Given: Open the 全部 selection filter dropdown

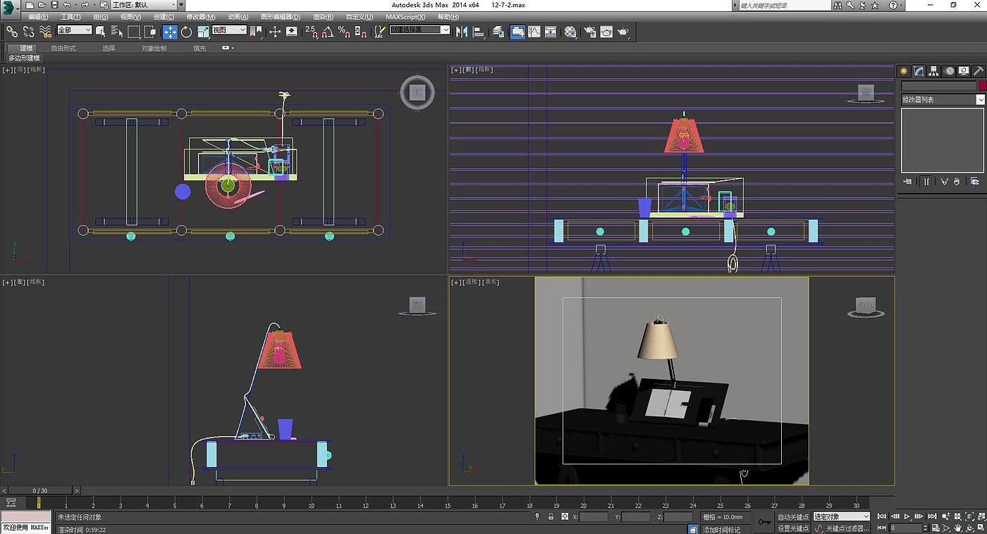Looking at the screenshot, I should click(x=74, y=30).
